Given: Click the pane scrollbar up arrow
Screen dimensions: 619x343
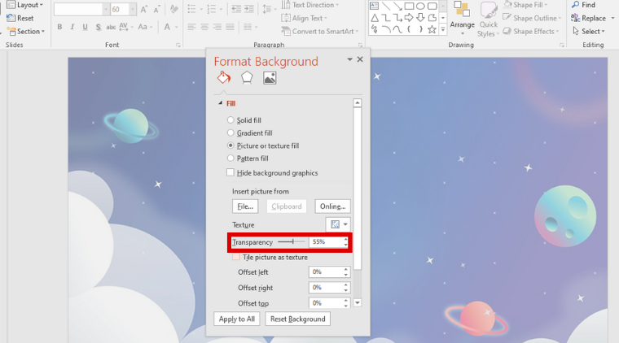Looking at the screenshot, I should pyautogui.click(x=358, y=103).
